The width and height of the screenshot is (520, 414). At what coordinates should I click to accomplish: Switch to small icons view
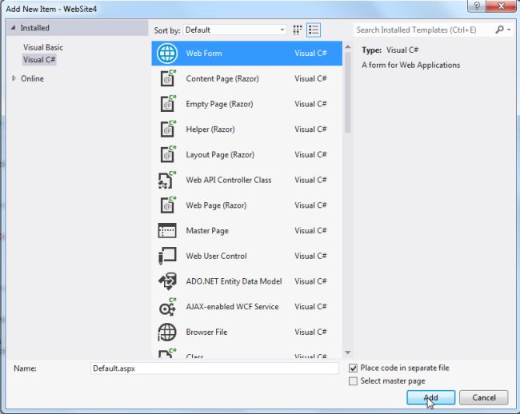[298, 30]
